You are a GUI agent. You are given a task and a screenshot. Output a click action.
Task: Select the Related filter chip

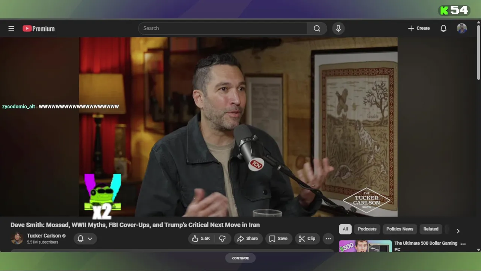pyautogui.click(x=431, y=229)
